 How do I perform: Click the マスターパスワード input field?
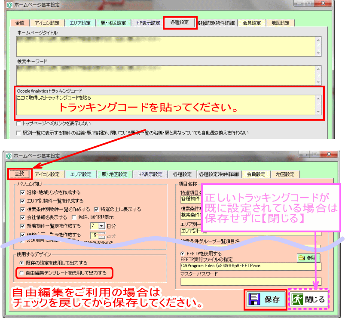coord(250,281)
